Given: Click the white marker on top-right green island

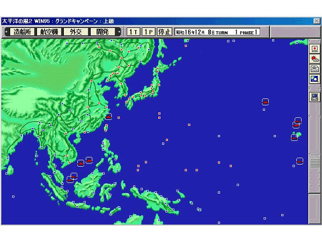Looking at the screenshot, I should 297,42.
